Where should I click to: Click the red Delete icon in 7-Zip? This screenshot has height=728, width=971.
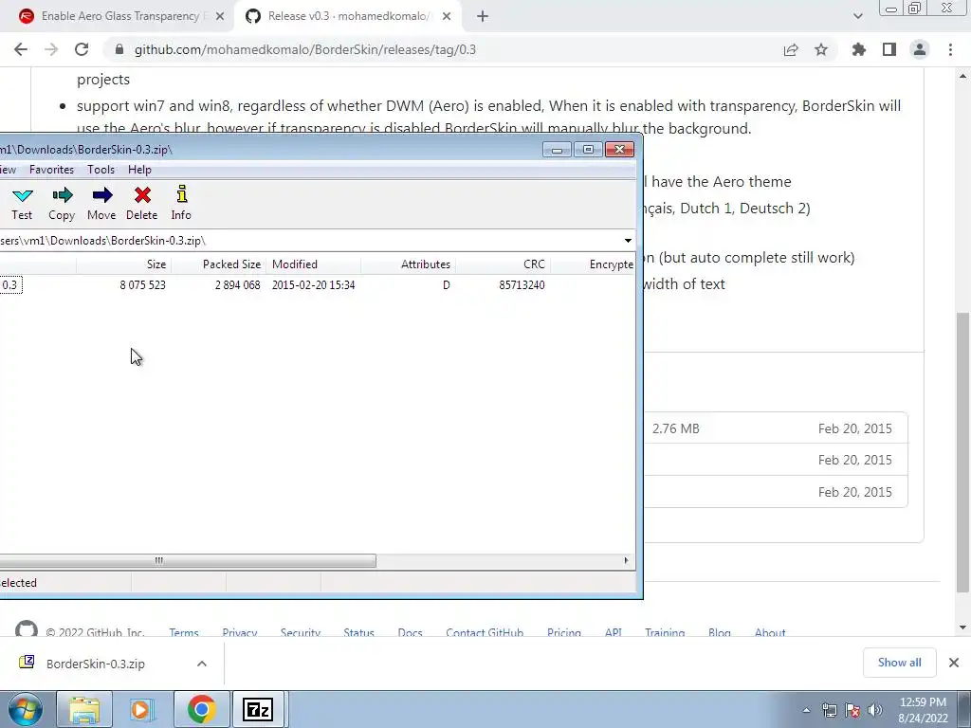[142, 203]
